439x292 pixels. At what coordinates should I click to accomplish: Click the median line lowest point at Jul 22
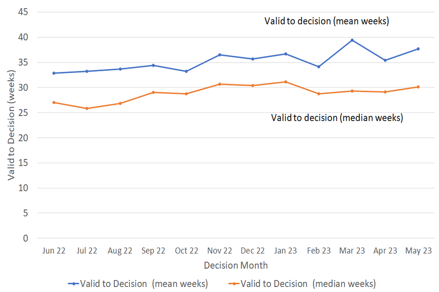pos(87,108)
